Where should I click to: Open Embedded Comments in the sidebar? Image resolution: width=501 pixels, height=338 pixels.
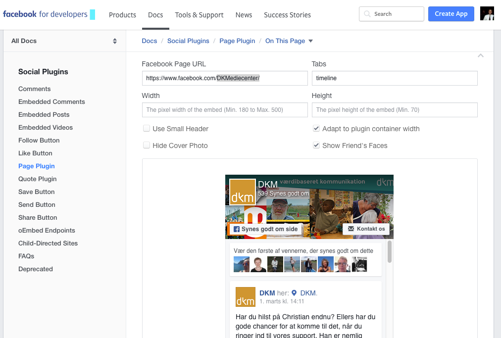[51, 101]
